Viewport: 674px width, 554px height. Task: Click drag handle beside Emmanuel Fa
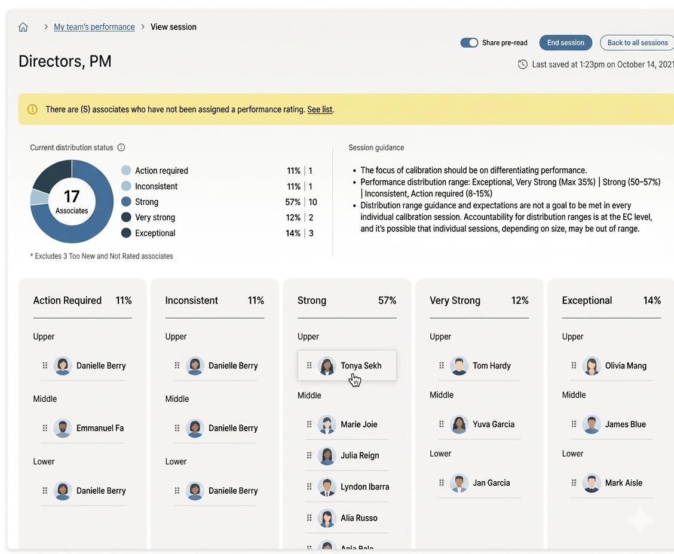[45, 428]
